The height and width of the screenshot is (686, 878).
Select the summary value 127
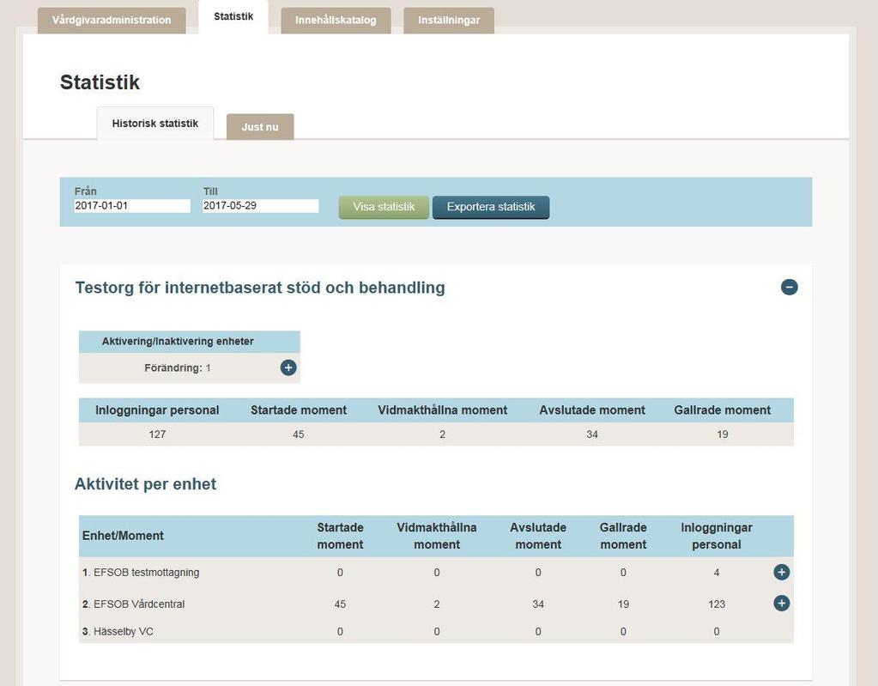tap(157, 434)
